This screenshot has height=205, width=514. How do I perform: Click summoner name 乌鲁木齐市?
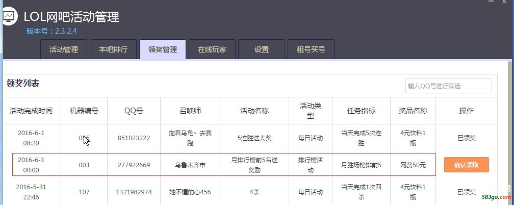[190, 165]
